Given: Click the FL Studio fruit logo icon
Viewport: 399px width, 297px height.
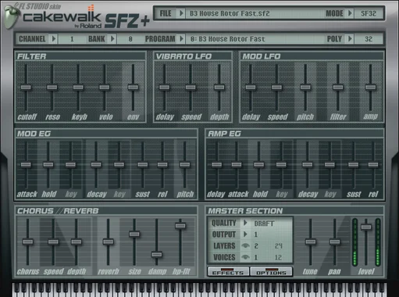Looking at the screenshot, I should (x=11, y=16).
